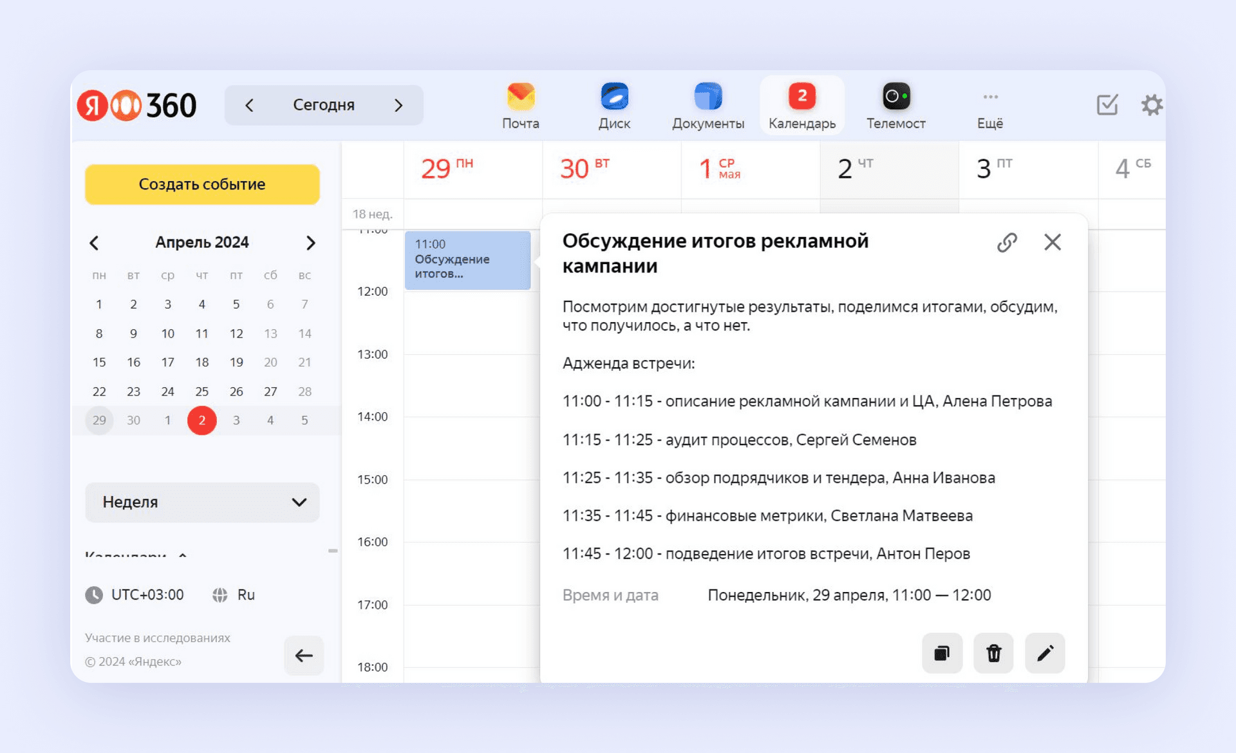Pick April 23 in the mini calendar
The width and height of the screenshot is (1236, 753).
click(x=133, y=391)
